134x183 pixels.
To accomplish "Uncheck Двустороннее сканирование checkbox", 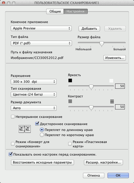I will click(x=37, y=124).
